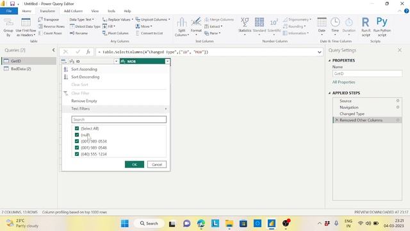Switch to the Add Column tab
410x231 pixels.
coord(73,11)
